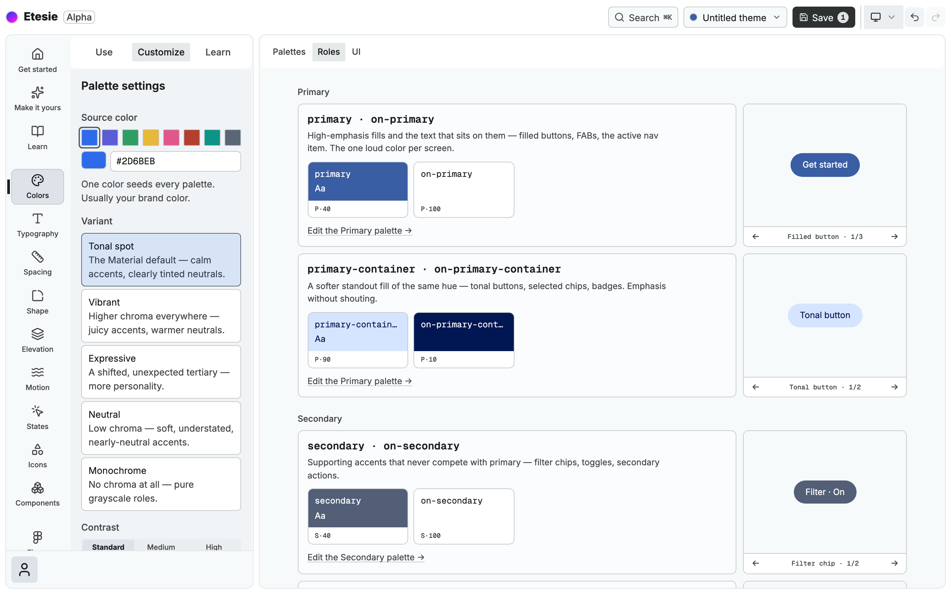Switch to the UI tab
Screen dimensions: 951x594
[356, 52]
